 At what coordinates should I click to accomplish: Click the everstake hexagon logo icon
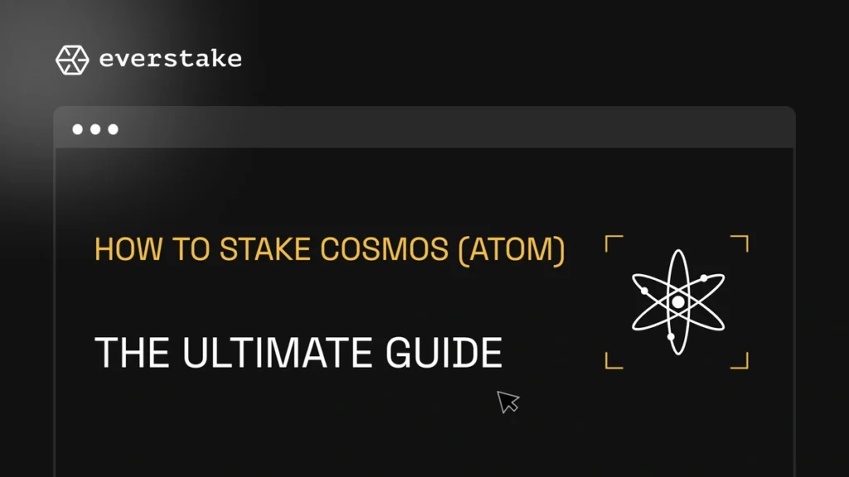pos(71,60)
